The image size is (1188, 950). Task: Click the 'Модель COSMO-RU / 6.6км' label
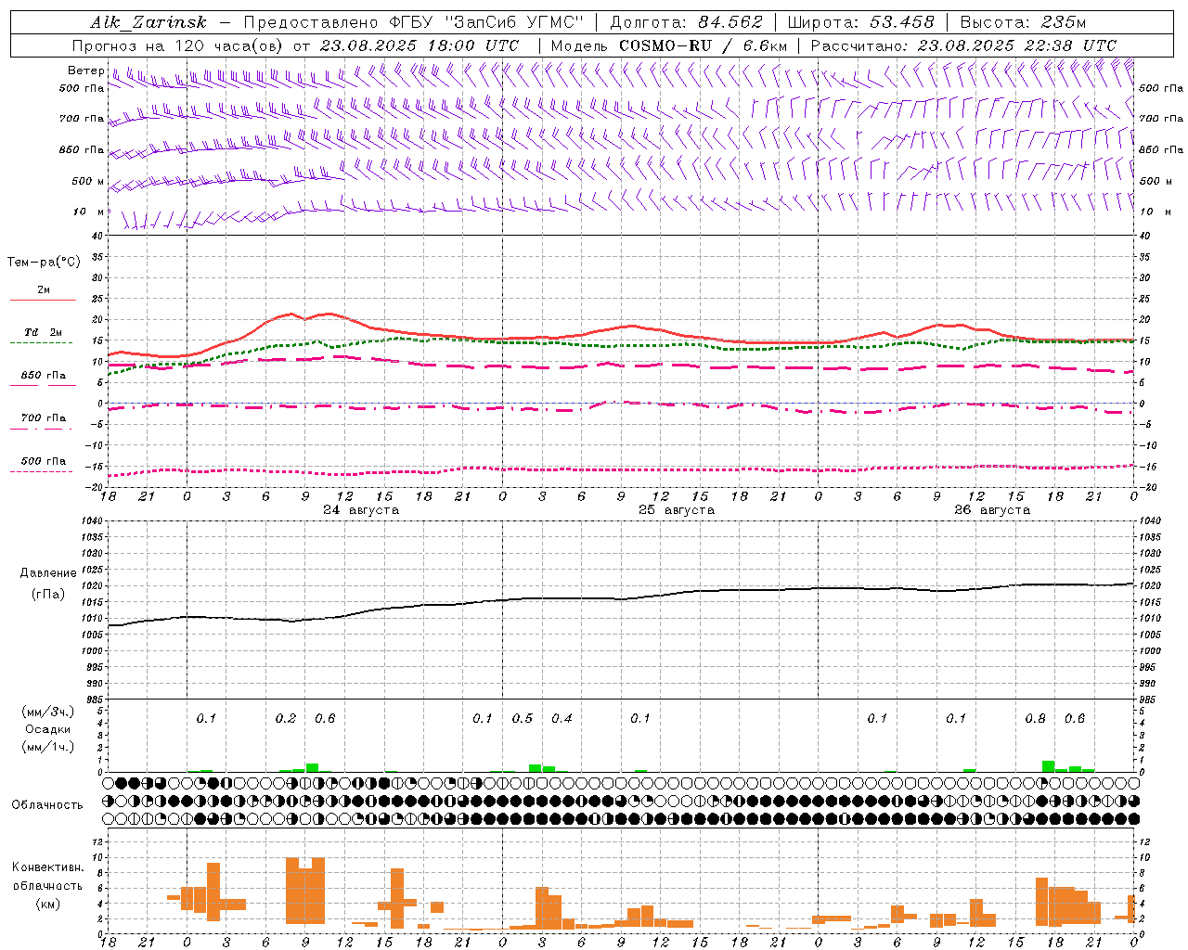point(669,45)
